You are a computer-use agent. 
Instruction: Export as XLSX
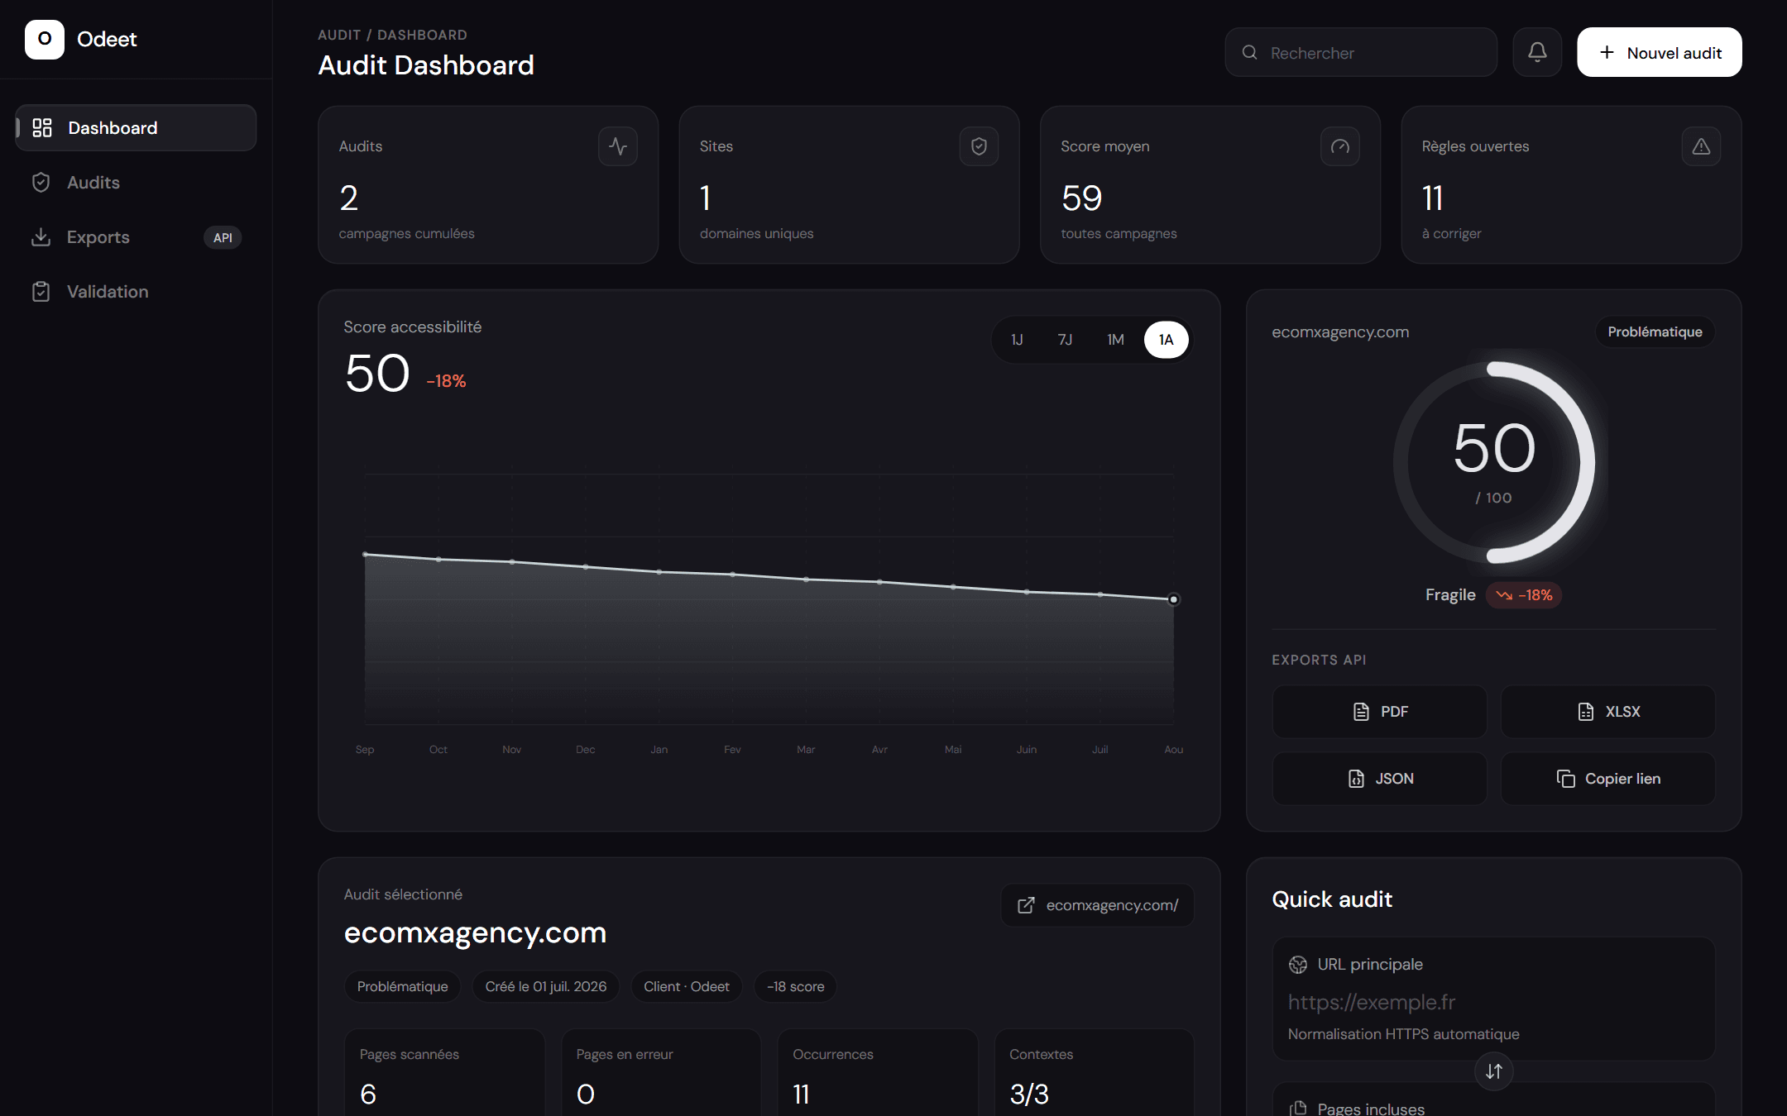[x=1608, y=712]
